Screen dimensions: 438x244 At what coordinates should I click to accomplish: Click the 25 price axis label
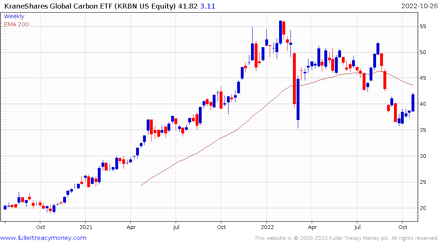(x=423, y=182)
